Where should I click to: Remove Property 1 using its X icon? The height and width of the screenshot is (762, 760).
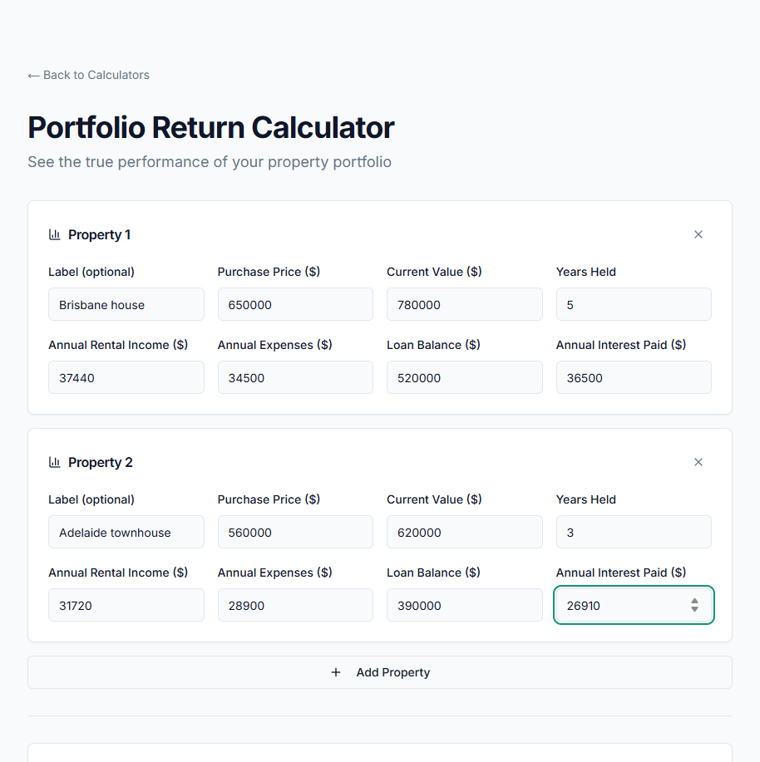coord(698,234)
